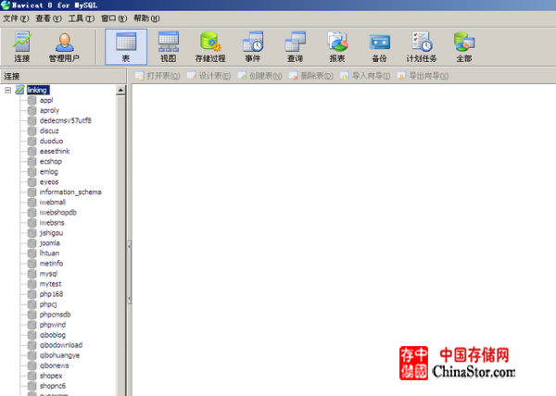Image resolution: width=556 pixels, height=396 pixels.
Task: Select the aproly database
Action: (x=49, y=110)
